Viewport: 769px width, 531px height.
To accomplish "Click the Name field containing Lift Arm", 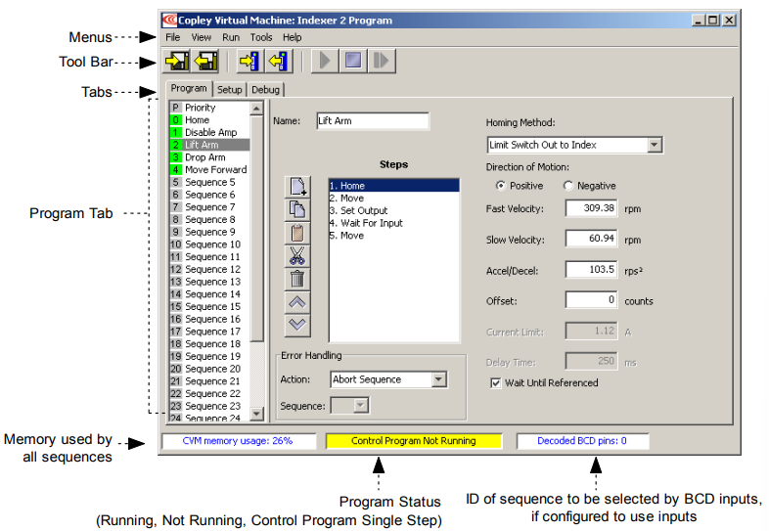I will (373, 120).
